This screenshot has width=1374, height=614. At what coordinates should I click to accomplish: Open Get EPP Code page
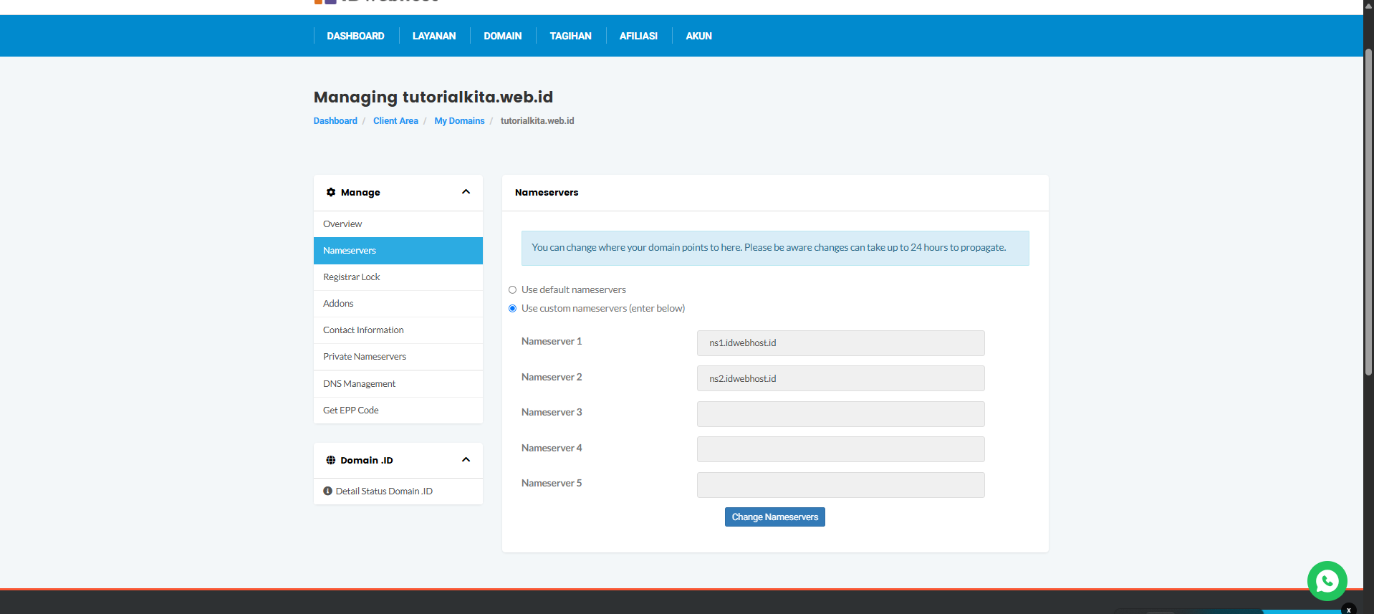[398, 411]
